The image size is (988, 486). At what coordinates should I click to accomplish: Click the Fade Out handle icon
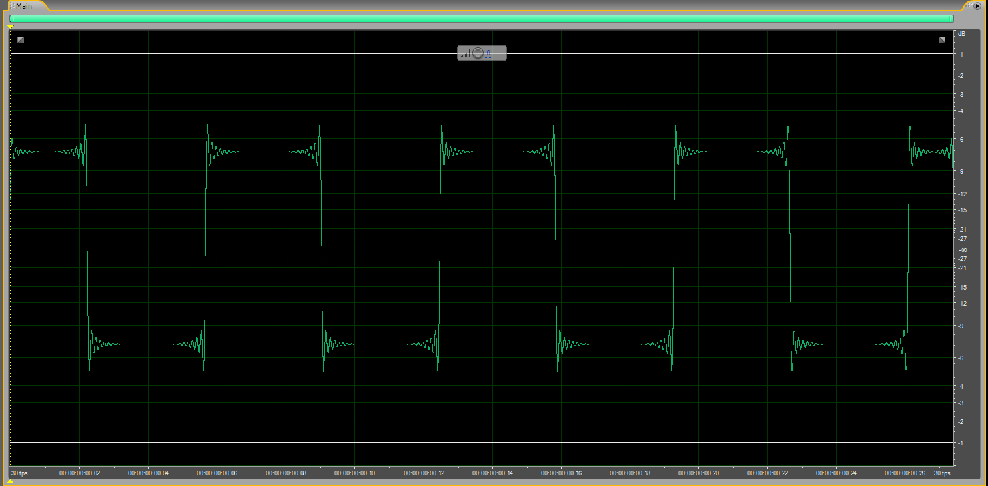[x=942, y=40]
